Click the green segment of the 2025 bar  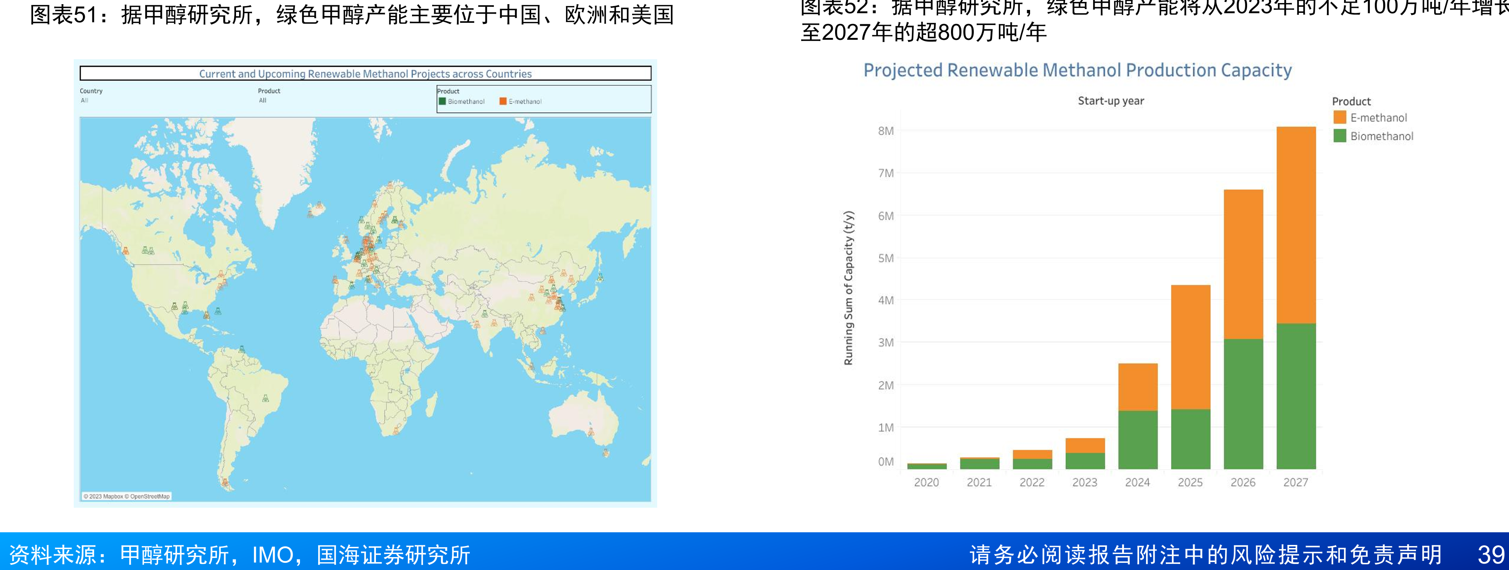[x=1190, y=439]
